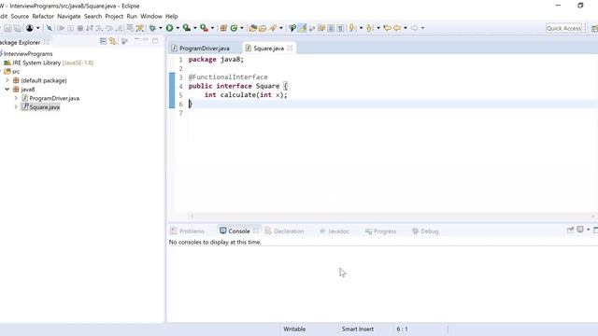Click the Debug bug icon in toolbar
Viewport: 598px width, 336px height.
[x=152, y=28]
